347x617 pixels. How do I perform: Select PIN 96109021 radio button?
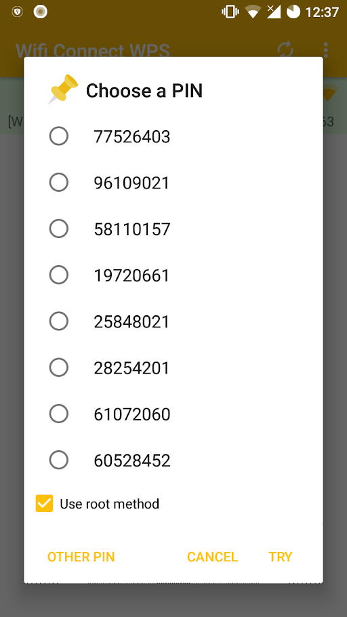point(58,182)
